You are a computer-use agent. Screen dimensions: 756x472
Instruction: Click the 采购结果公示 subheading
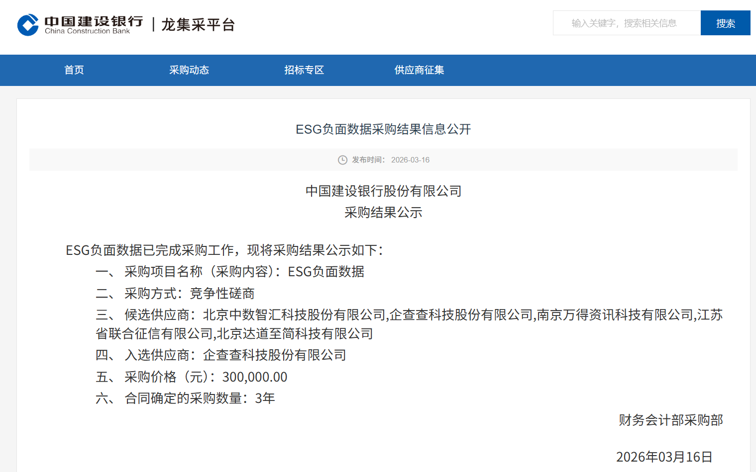(x=383, y=213)
